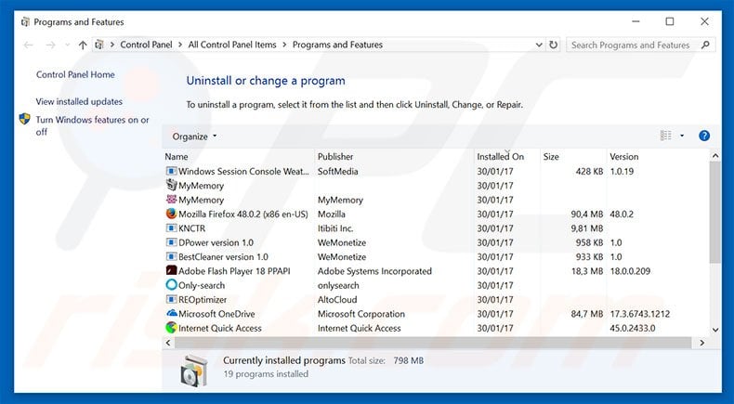The image size is (734, 404).
Task: Click the forward navigation arrow
Action: 50,45
